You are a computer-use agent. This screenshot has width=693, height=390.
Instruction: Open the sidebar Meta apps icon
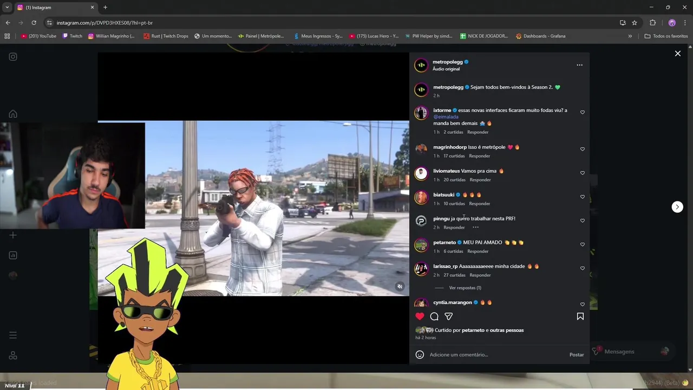pos(13,356)
